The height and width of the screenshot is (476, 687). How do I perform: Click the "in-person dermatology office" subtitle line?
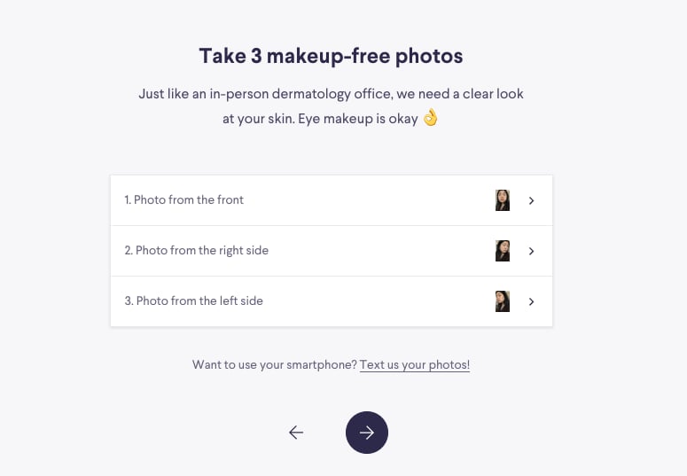(331, 94)
